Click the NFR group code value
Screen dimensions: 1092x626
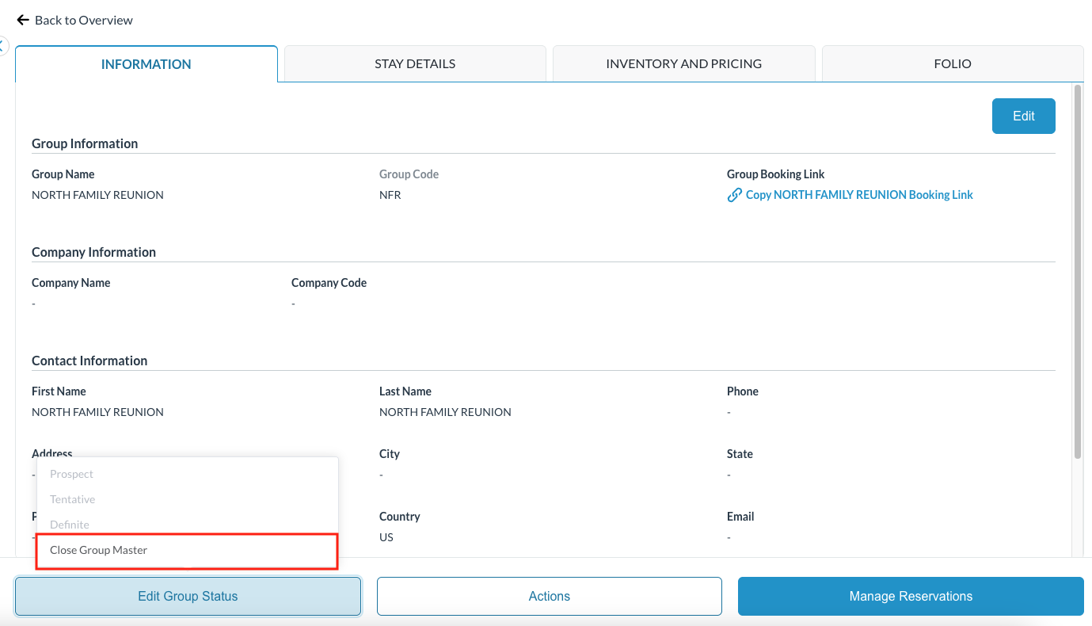click(x=390, y=195)
